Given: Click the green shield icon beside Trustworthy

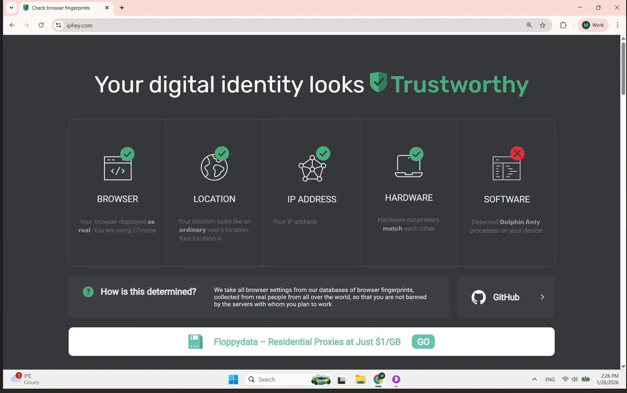Looking at the screenshot, I should pyautogui.click(x=378, y=82).
